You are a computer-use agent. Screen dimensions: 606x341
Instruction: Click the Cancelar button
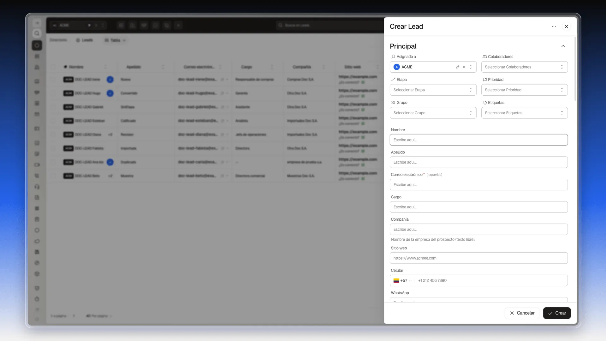522,313
